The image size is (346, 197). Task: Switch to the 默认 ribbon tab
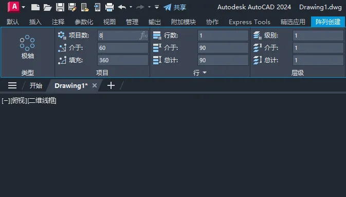(13, 22)
